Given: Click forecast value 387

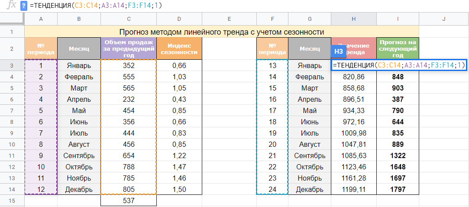Looking at the screenshot, I should [x=398, y=99].
